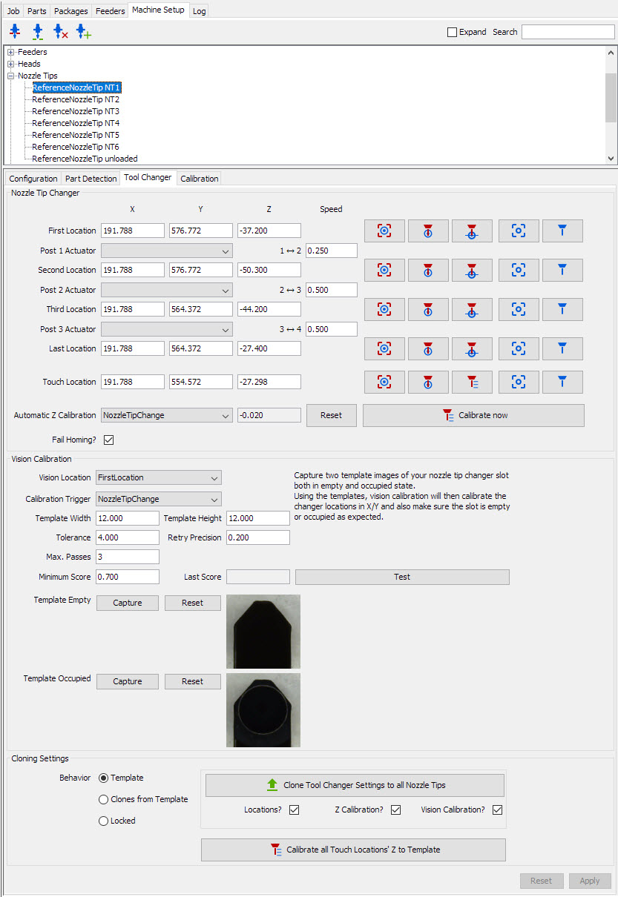Click Reset for Template Occupied
Screen dimensions: 618x897
click(x=193, y=681)
